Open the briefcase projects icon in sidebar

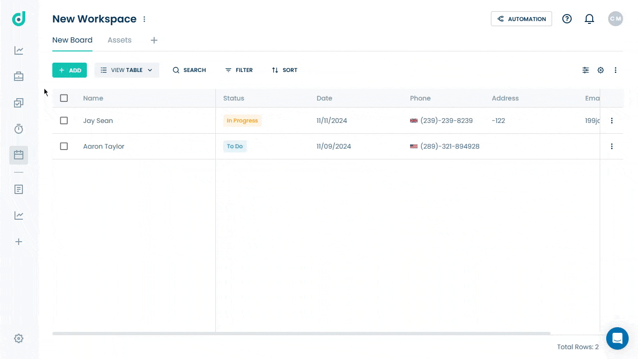pyautogui.click(x=19, y=76)
